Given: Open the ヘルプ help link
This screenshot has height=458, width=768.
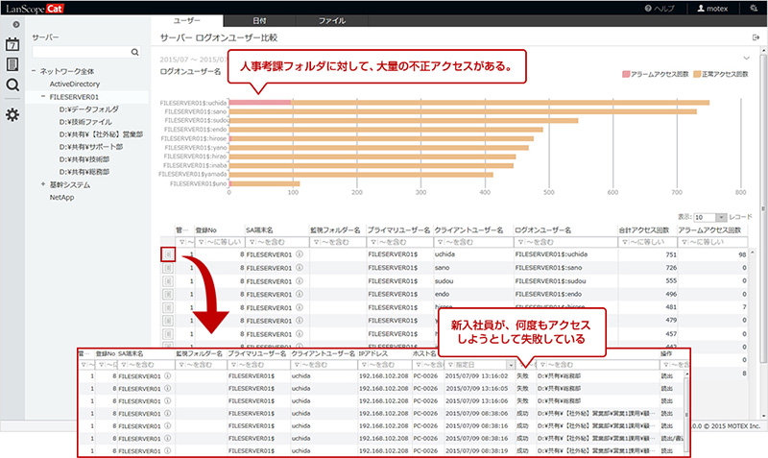Looking at the screenshot, I should tap(660, 9).
